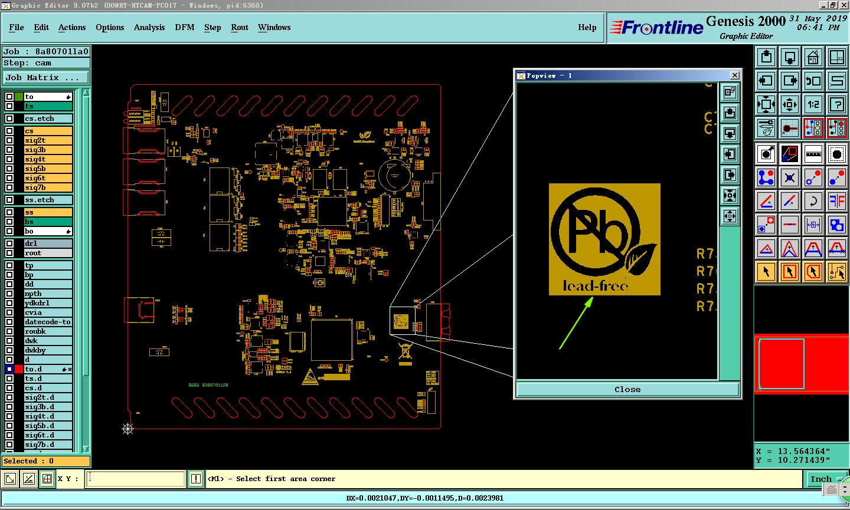This screenshot has height=510, width=850.
Task: Click the connected nodes tool icon
Action: 766,177
